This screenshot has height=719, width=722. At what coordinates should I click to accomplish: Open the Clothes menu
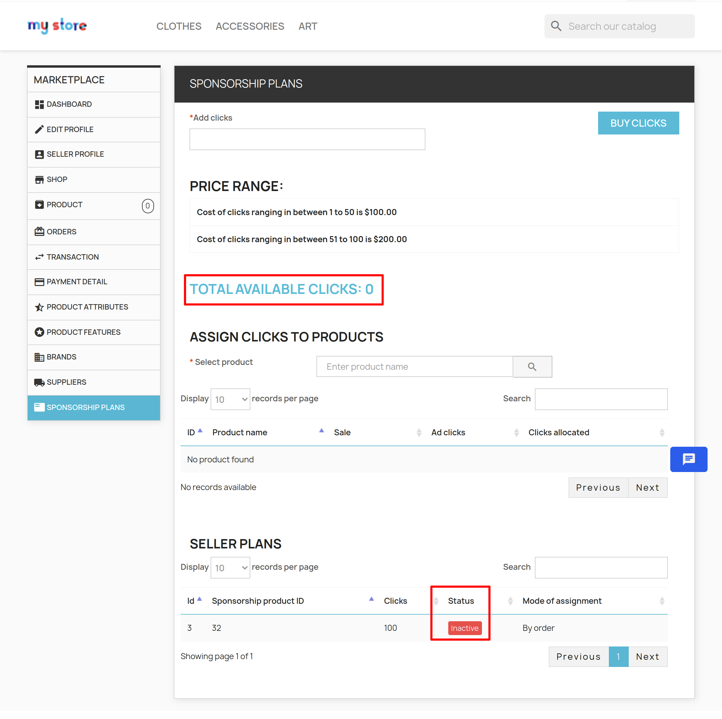click(x=179, y=26)
